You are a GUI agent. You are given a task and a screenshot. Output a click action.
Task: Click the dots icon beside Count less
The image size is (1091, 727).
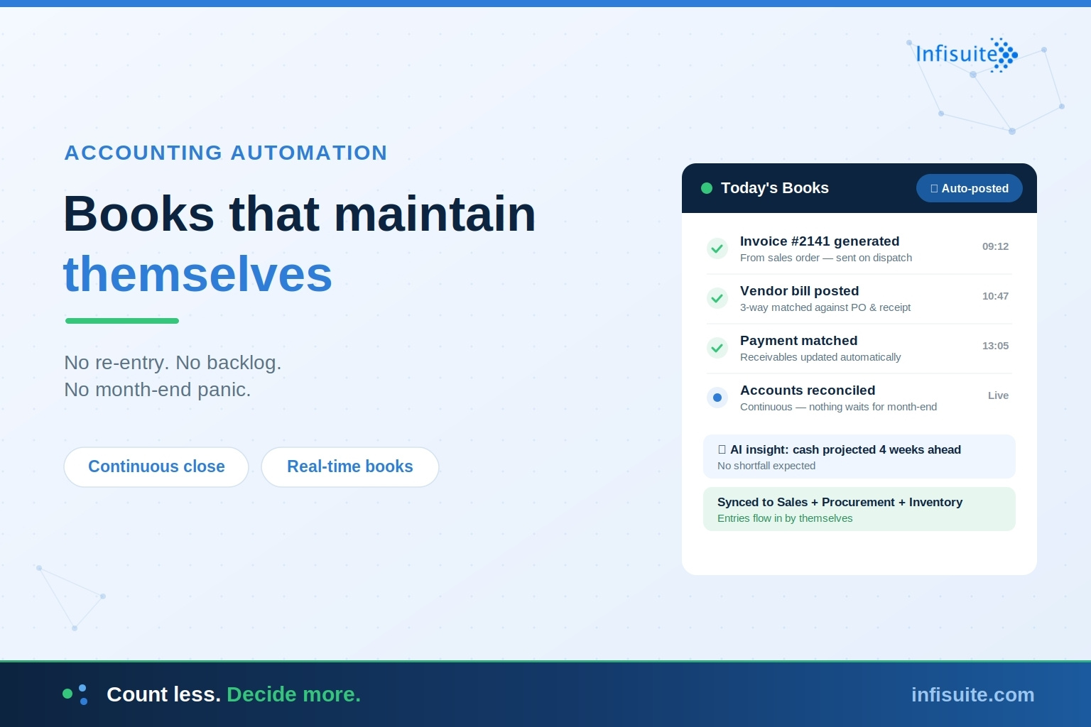pyautogui.click(x=75, y=694)
